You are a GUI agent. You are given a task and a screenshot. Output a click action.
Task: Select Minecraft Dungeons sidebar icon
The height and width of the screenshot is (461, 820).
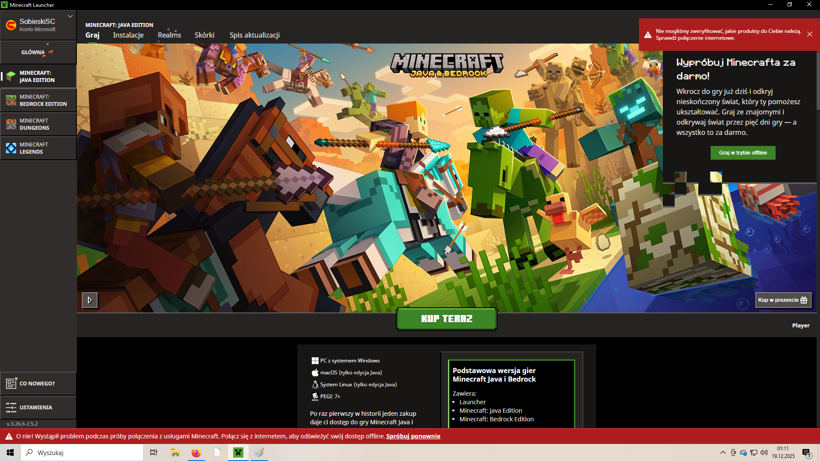11,124
